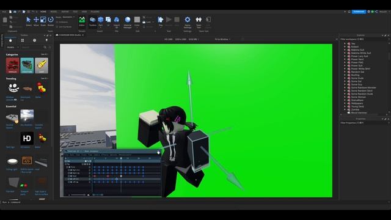Expand the Random Gal tree item
The image size is (391, 220).
pos(345,72)
